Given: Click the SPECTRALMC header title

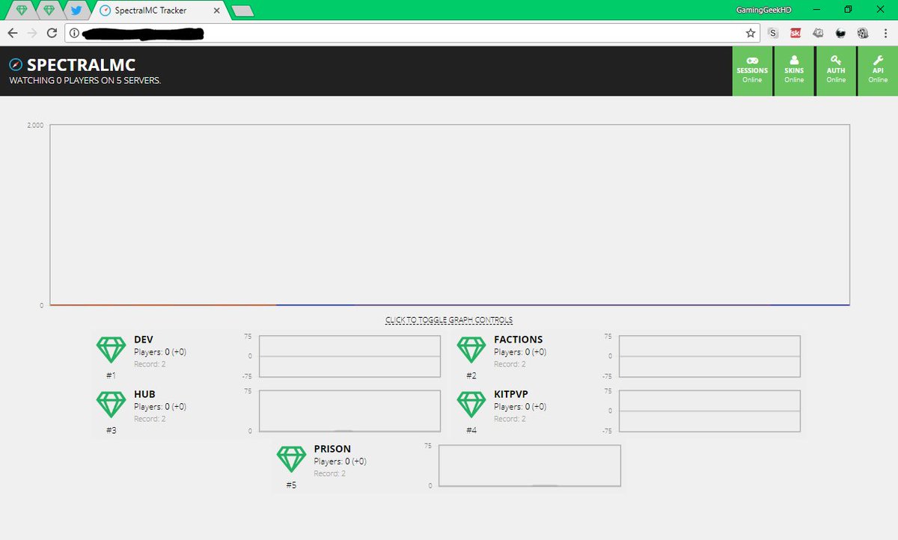Looking at the screenshot, I should (81, 65).
